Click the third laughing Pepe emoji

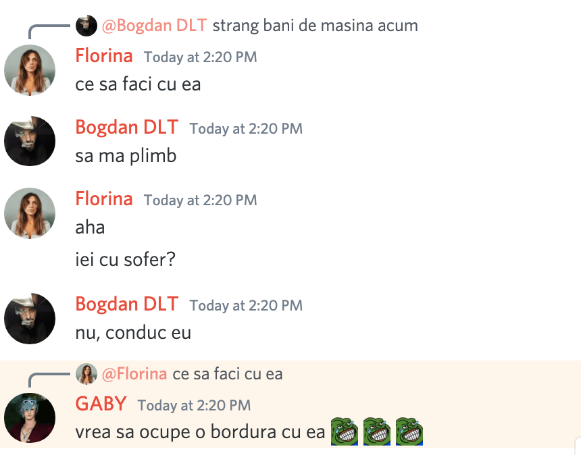(x=409, y=431)
